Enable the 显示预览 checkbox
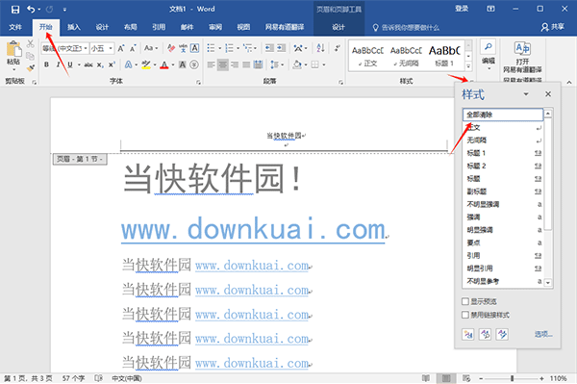The width and height of the screenshot is (577, 384). coord(465,301)
